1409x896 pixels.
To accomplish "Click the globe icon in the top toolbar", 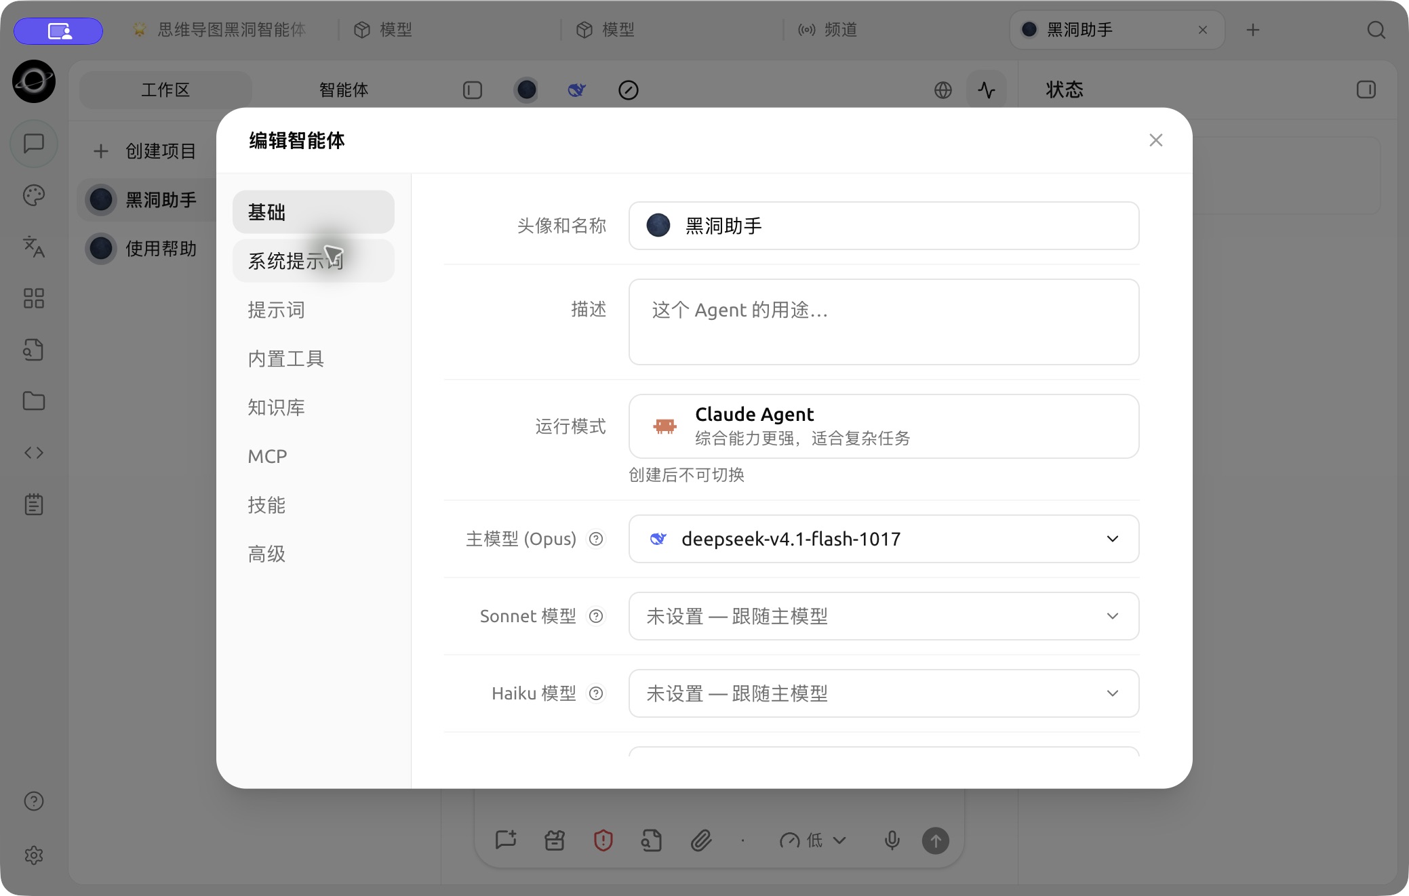I will click(x=943, y=90).
